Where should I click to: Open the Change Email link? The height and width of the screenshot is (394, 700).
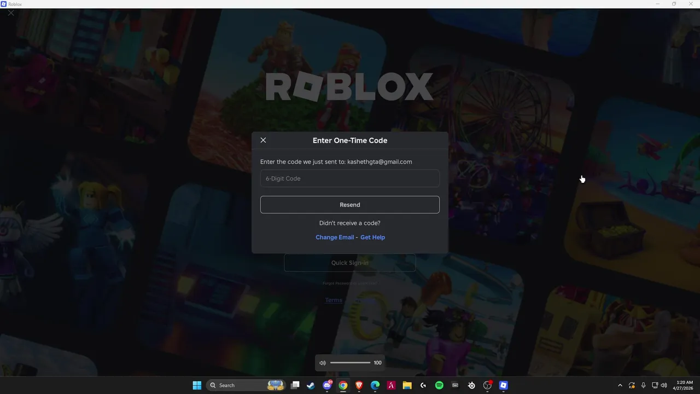pos(335,237)
